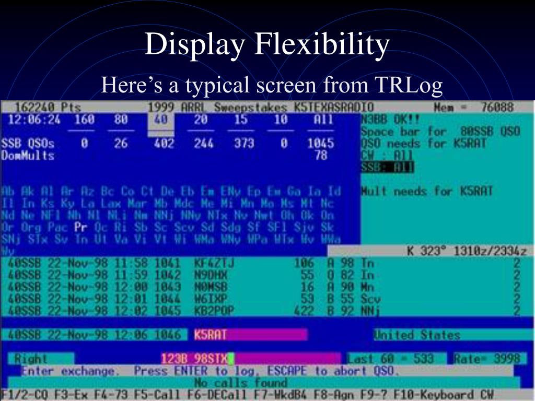
Task: Select the 15 meter band header
Action: tap(241, 120)
